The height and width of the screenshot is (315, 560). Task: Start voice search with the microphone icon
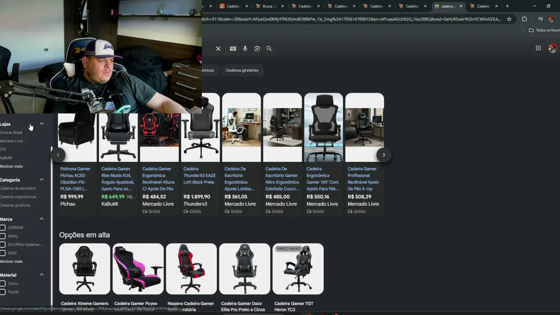pos(245,49)
